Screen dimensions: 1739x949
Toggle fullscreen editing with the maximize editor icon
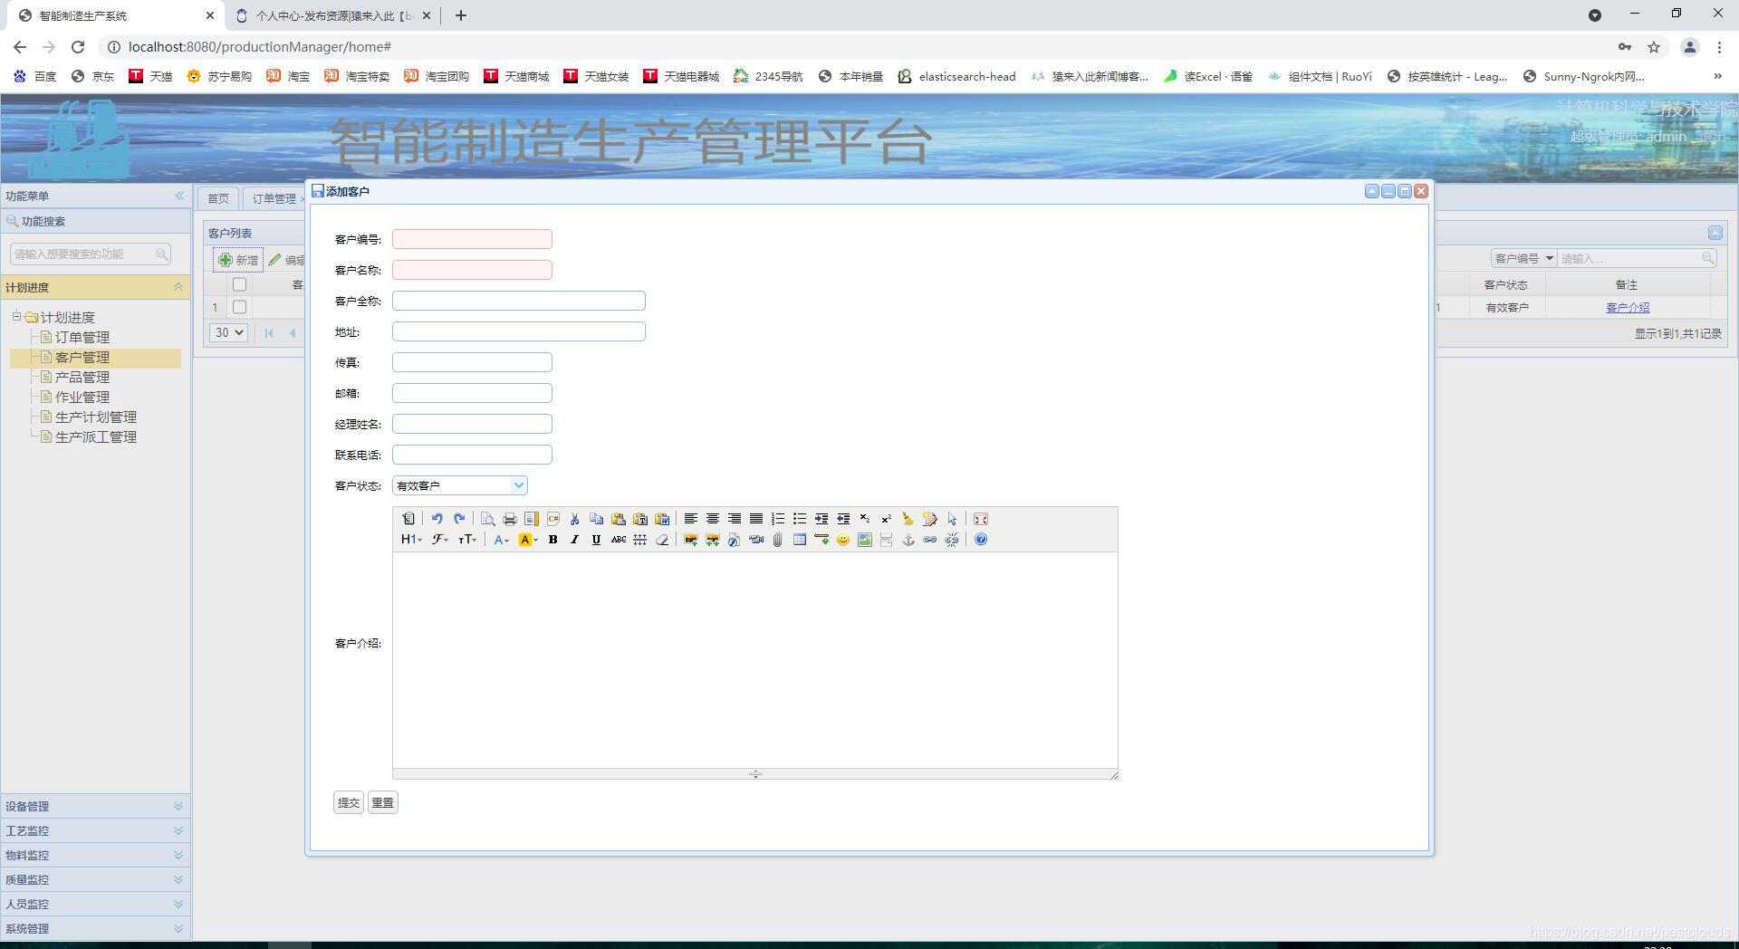point(981,519)
